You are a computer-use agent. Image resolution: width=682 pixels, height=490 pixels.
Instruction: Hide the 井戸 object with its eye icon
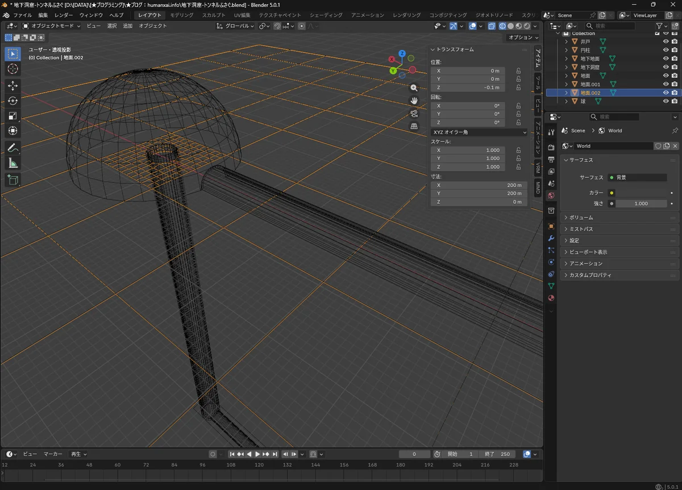[666, 41]
